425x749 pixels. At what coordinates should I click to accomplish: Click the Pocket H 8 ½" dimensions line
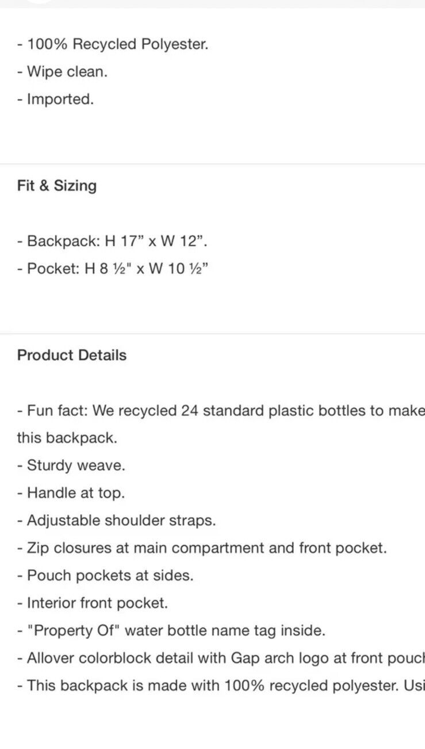coord(113,269)
